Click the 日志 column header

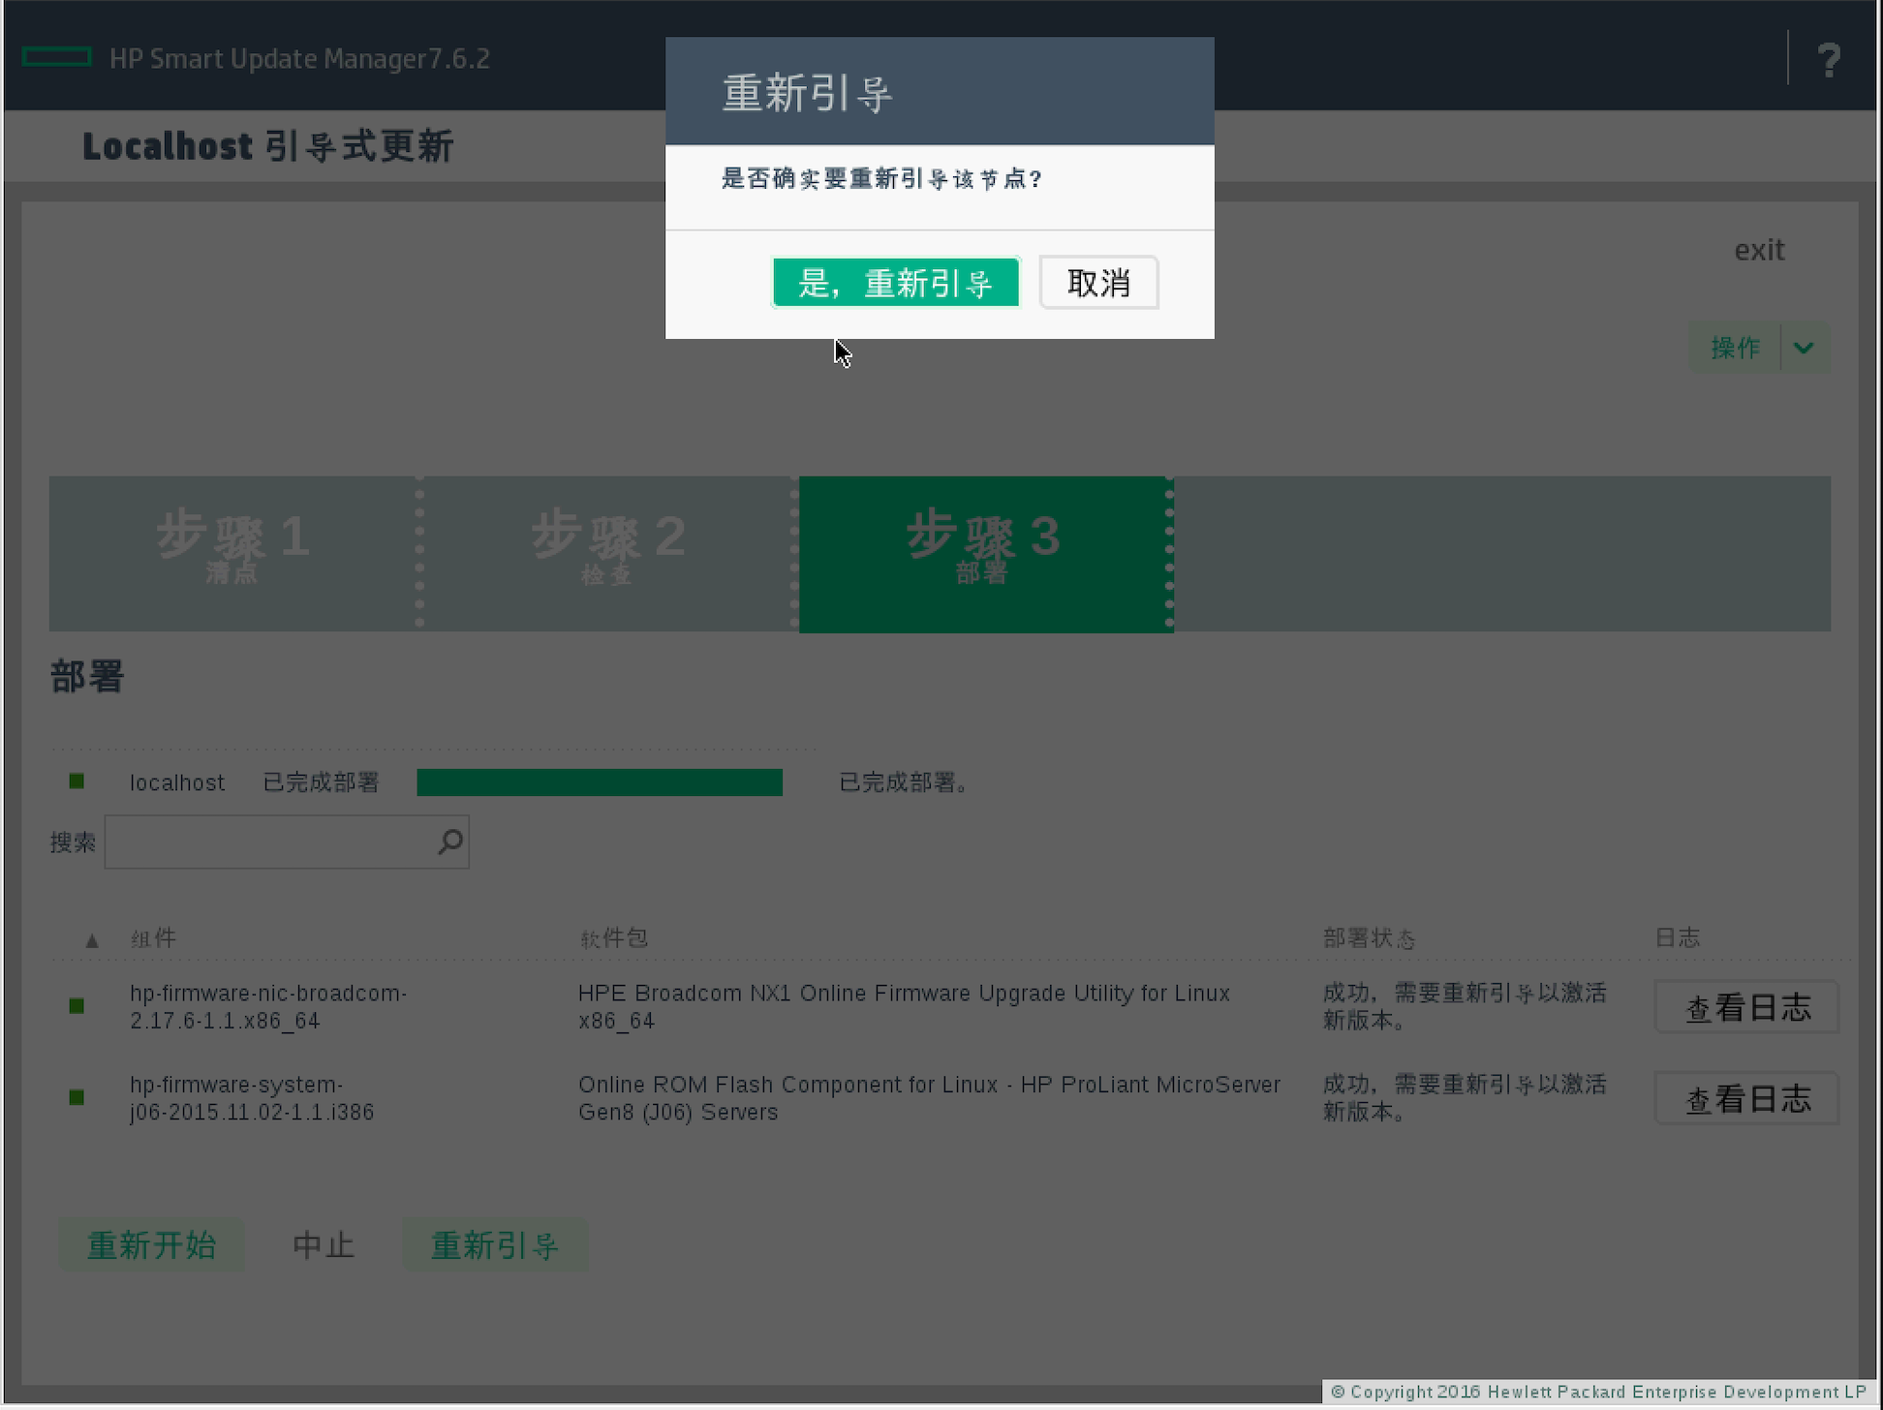pyautogui.click(x=1678, y=937)
